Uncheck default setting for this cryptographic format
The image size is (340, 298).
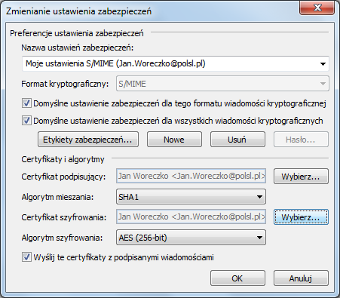click(x=26, y=103)
